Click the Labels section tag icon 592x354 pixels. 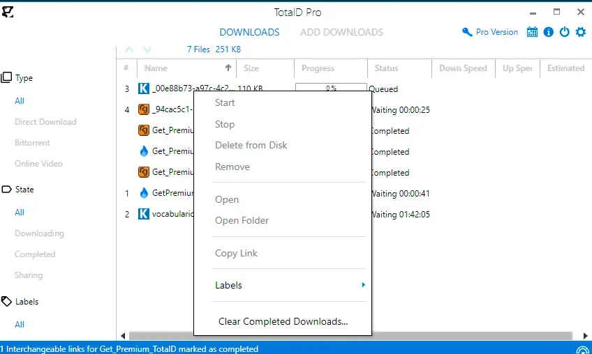[x=6, y=301]
